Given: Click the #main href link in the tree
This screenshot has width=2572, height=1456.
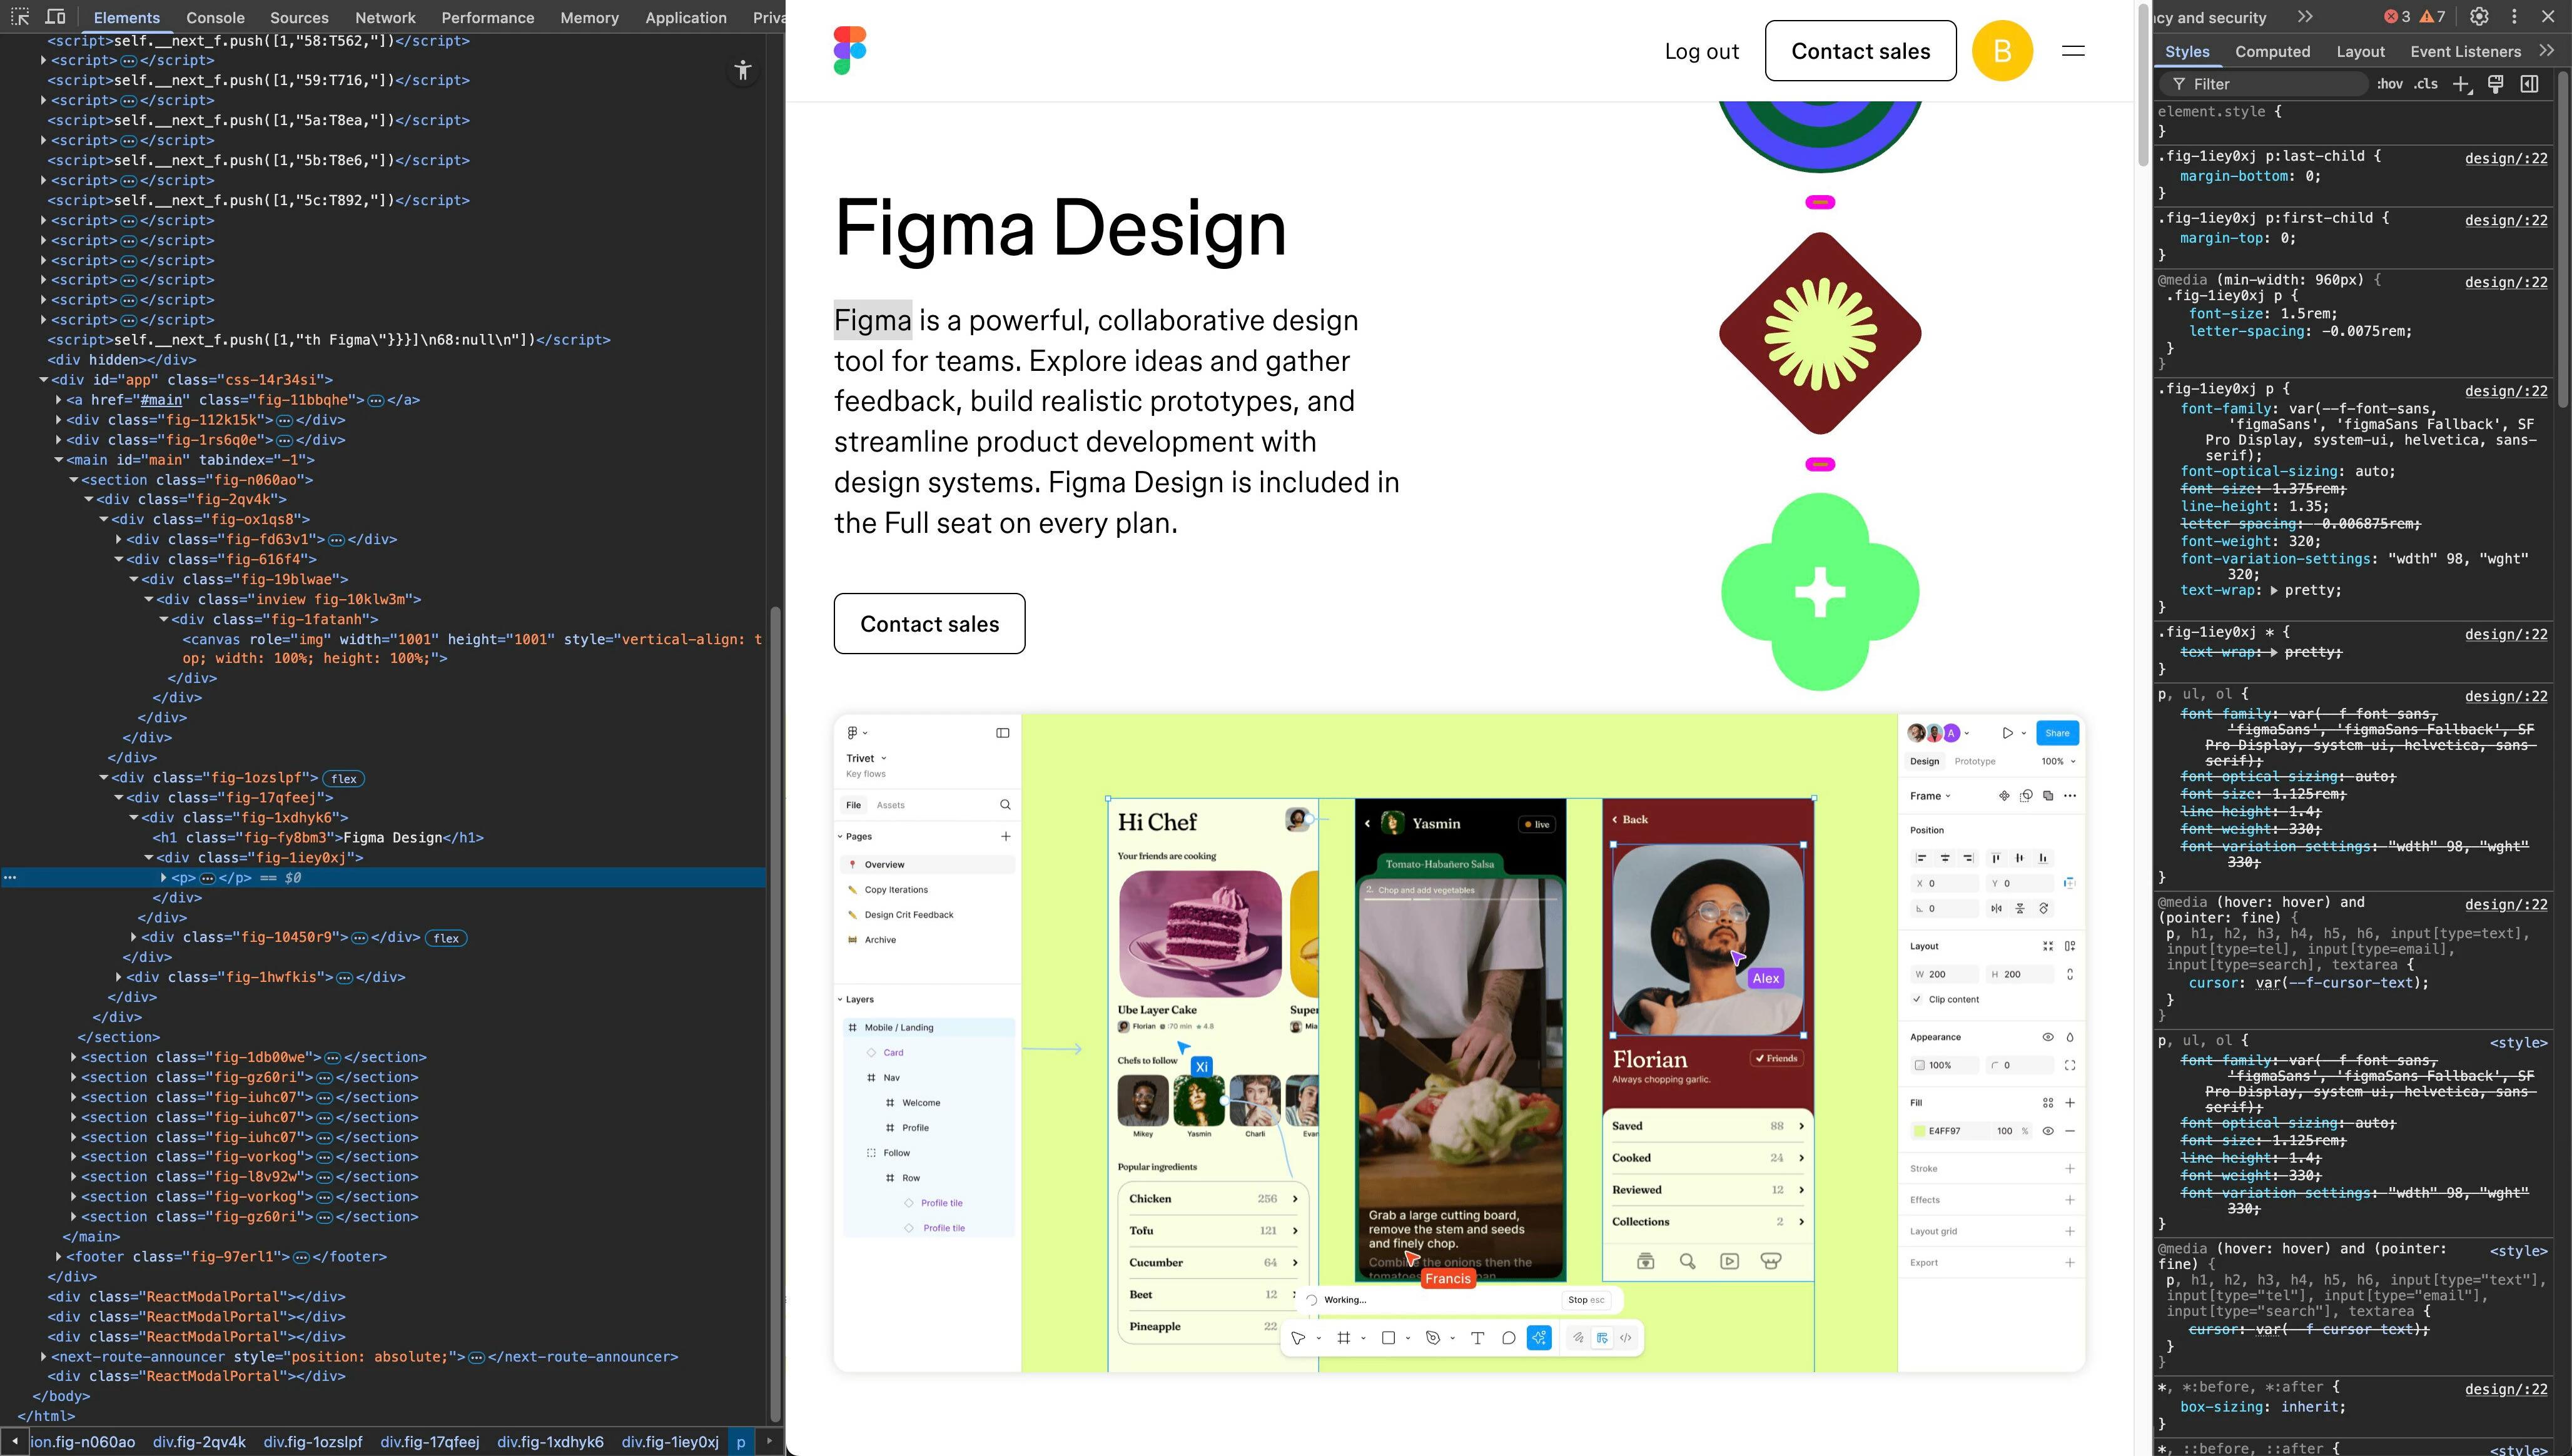Looking at the screenshot, I should [x=161, y=400].
